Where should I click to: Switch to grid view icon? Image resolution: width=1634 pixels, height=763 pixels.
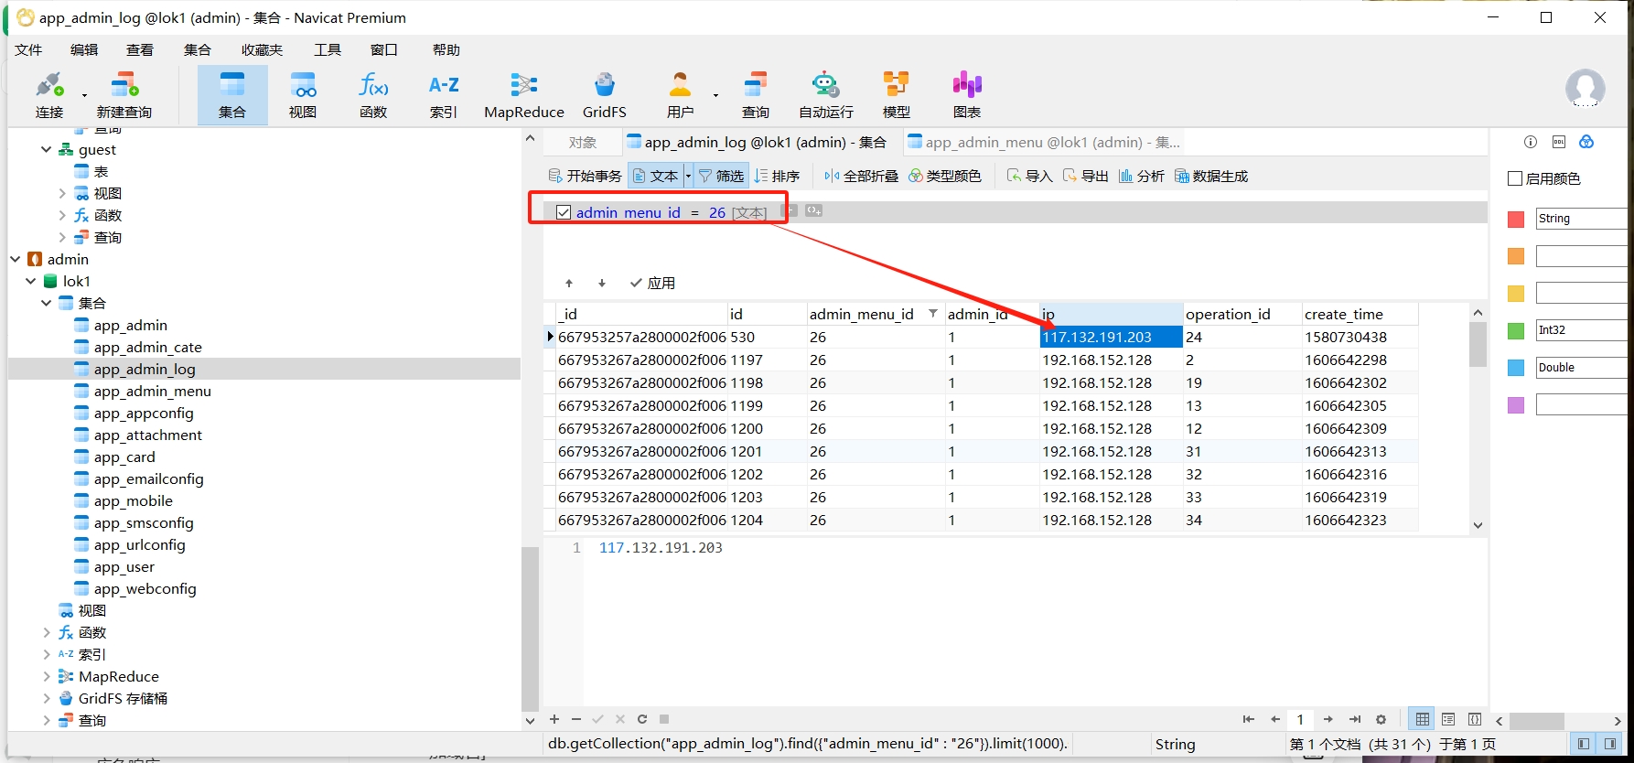(1422, 720)
